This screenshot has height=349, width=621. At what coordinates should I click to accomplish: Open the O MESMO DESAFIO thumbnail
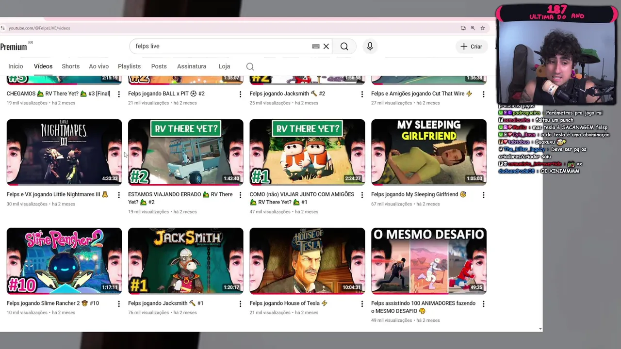(429, 261)
